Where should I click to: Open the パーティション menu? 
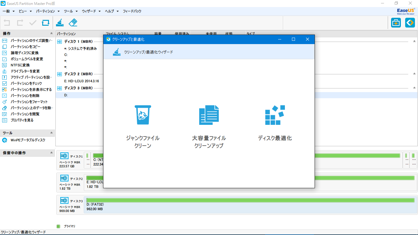coord(47,11)
